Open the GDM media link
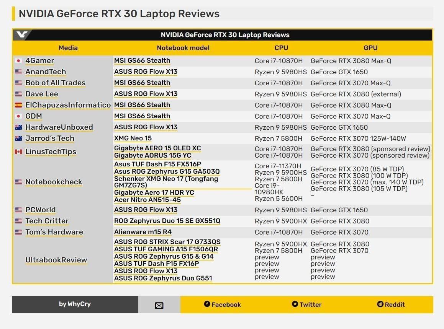This screenshot has height=329, width=444. [x=33, y=116]
